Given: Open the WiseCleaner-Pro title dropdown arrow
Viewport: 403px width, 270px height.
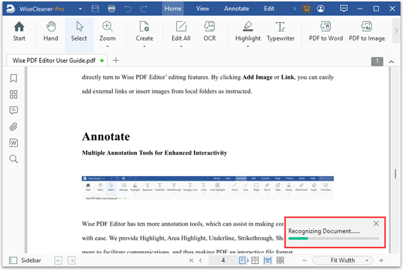Looking at the screenshot, I should (80, 8).
